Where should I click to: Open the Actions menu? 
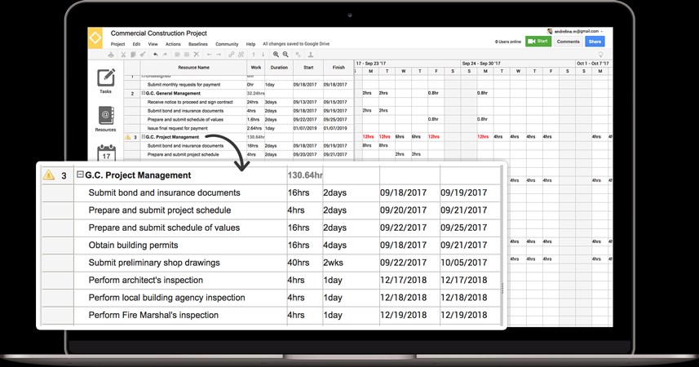tap(173, 44)
